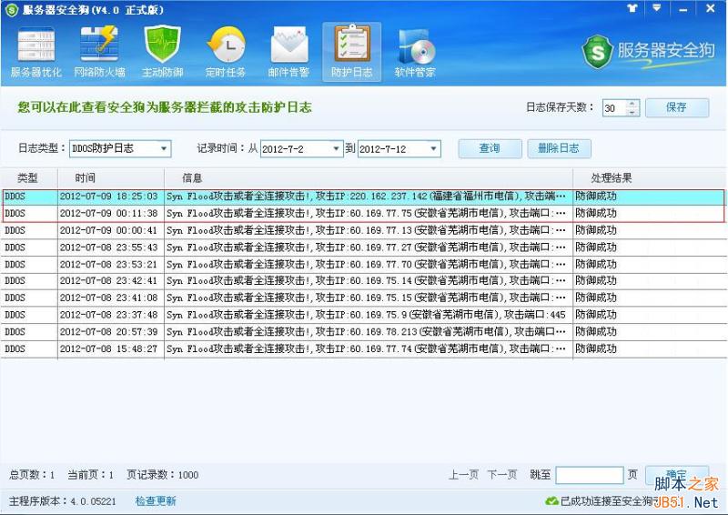Click the 跳至 page number input field
728x515 pixels.
tap(589, 475)
